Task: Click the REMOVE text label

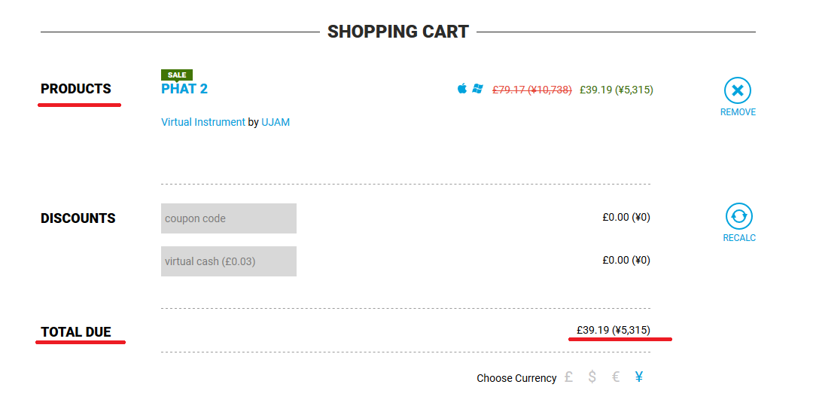Action: tap(738, 112)
